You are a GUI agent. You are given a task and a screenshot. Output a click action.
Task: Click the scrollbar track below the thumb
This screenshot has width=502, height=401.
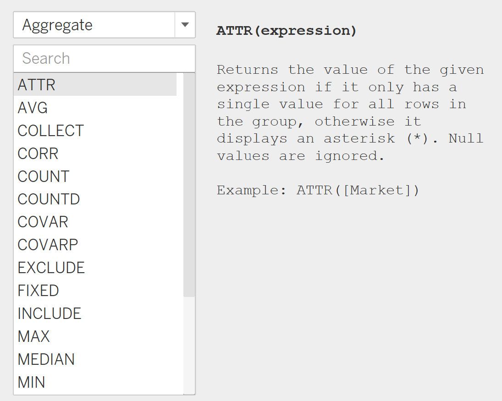(189, 344)
